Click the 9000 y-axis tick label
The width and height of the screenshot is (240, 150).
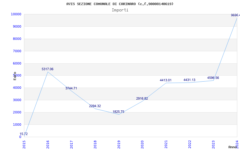click(x=17, y=26)
